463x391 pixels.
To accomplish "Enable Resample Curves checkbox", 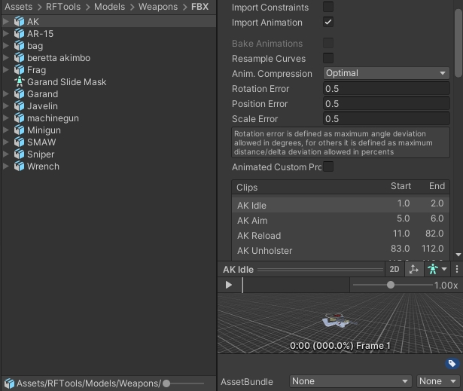I will pyautogui.click(x=328, y=58).
